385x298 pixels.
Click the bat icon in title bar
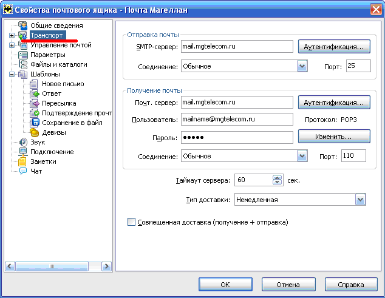point(8,10)
